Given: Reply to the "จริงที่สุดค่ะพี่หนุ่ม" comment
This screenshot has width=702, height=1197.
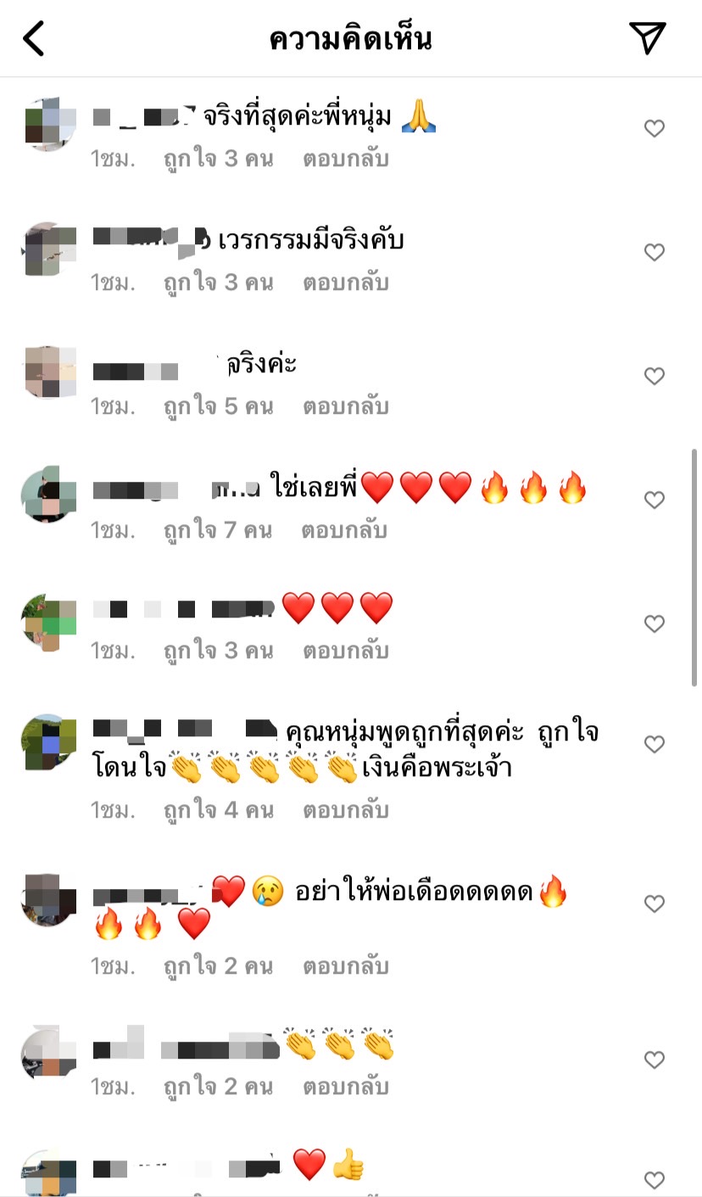Looking at the screenshot, I should click(346, 159).
